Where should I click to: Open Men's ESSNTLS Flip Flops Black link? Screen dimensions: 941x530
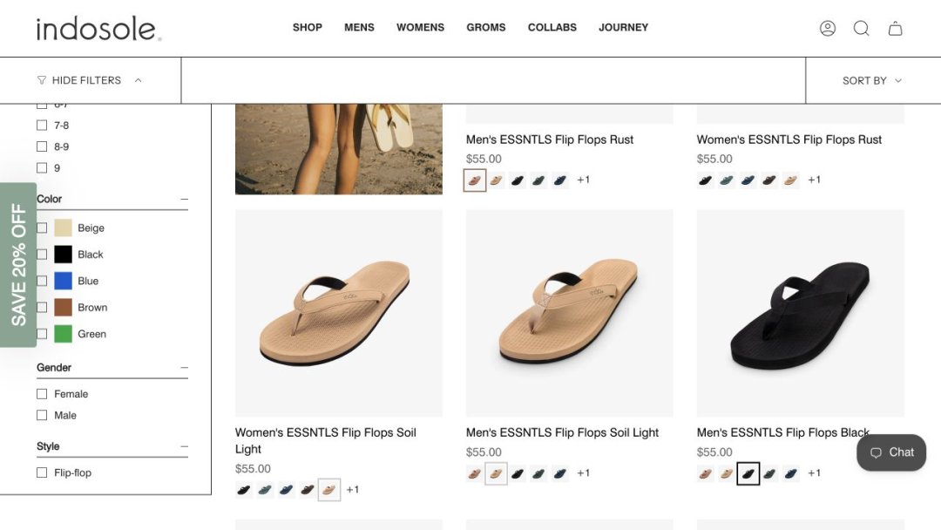[x=783, y=432]
